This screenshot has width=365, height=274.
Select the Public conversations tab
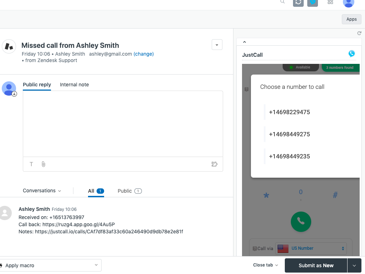(129, 191)
